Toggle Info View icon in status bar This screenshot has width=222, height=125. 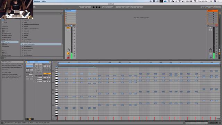[x=2, y=123]
